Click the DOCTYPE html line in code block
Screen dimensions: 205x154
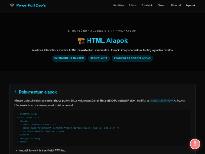27,114
